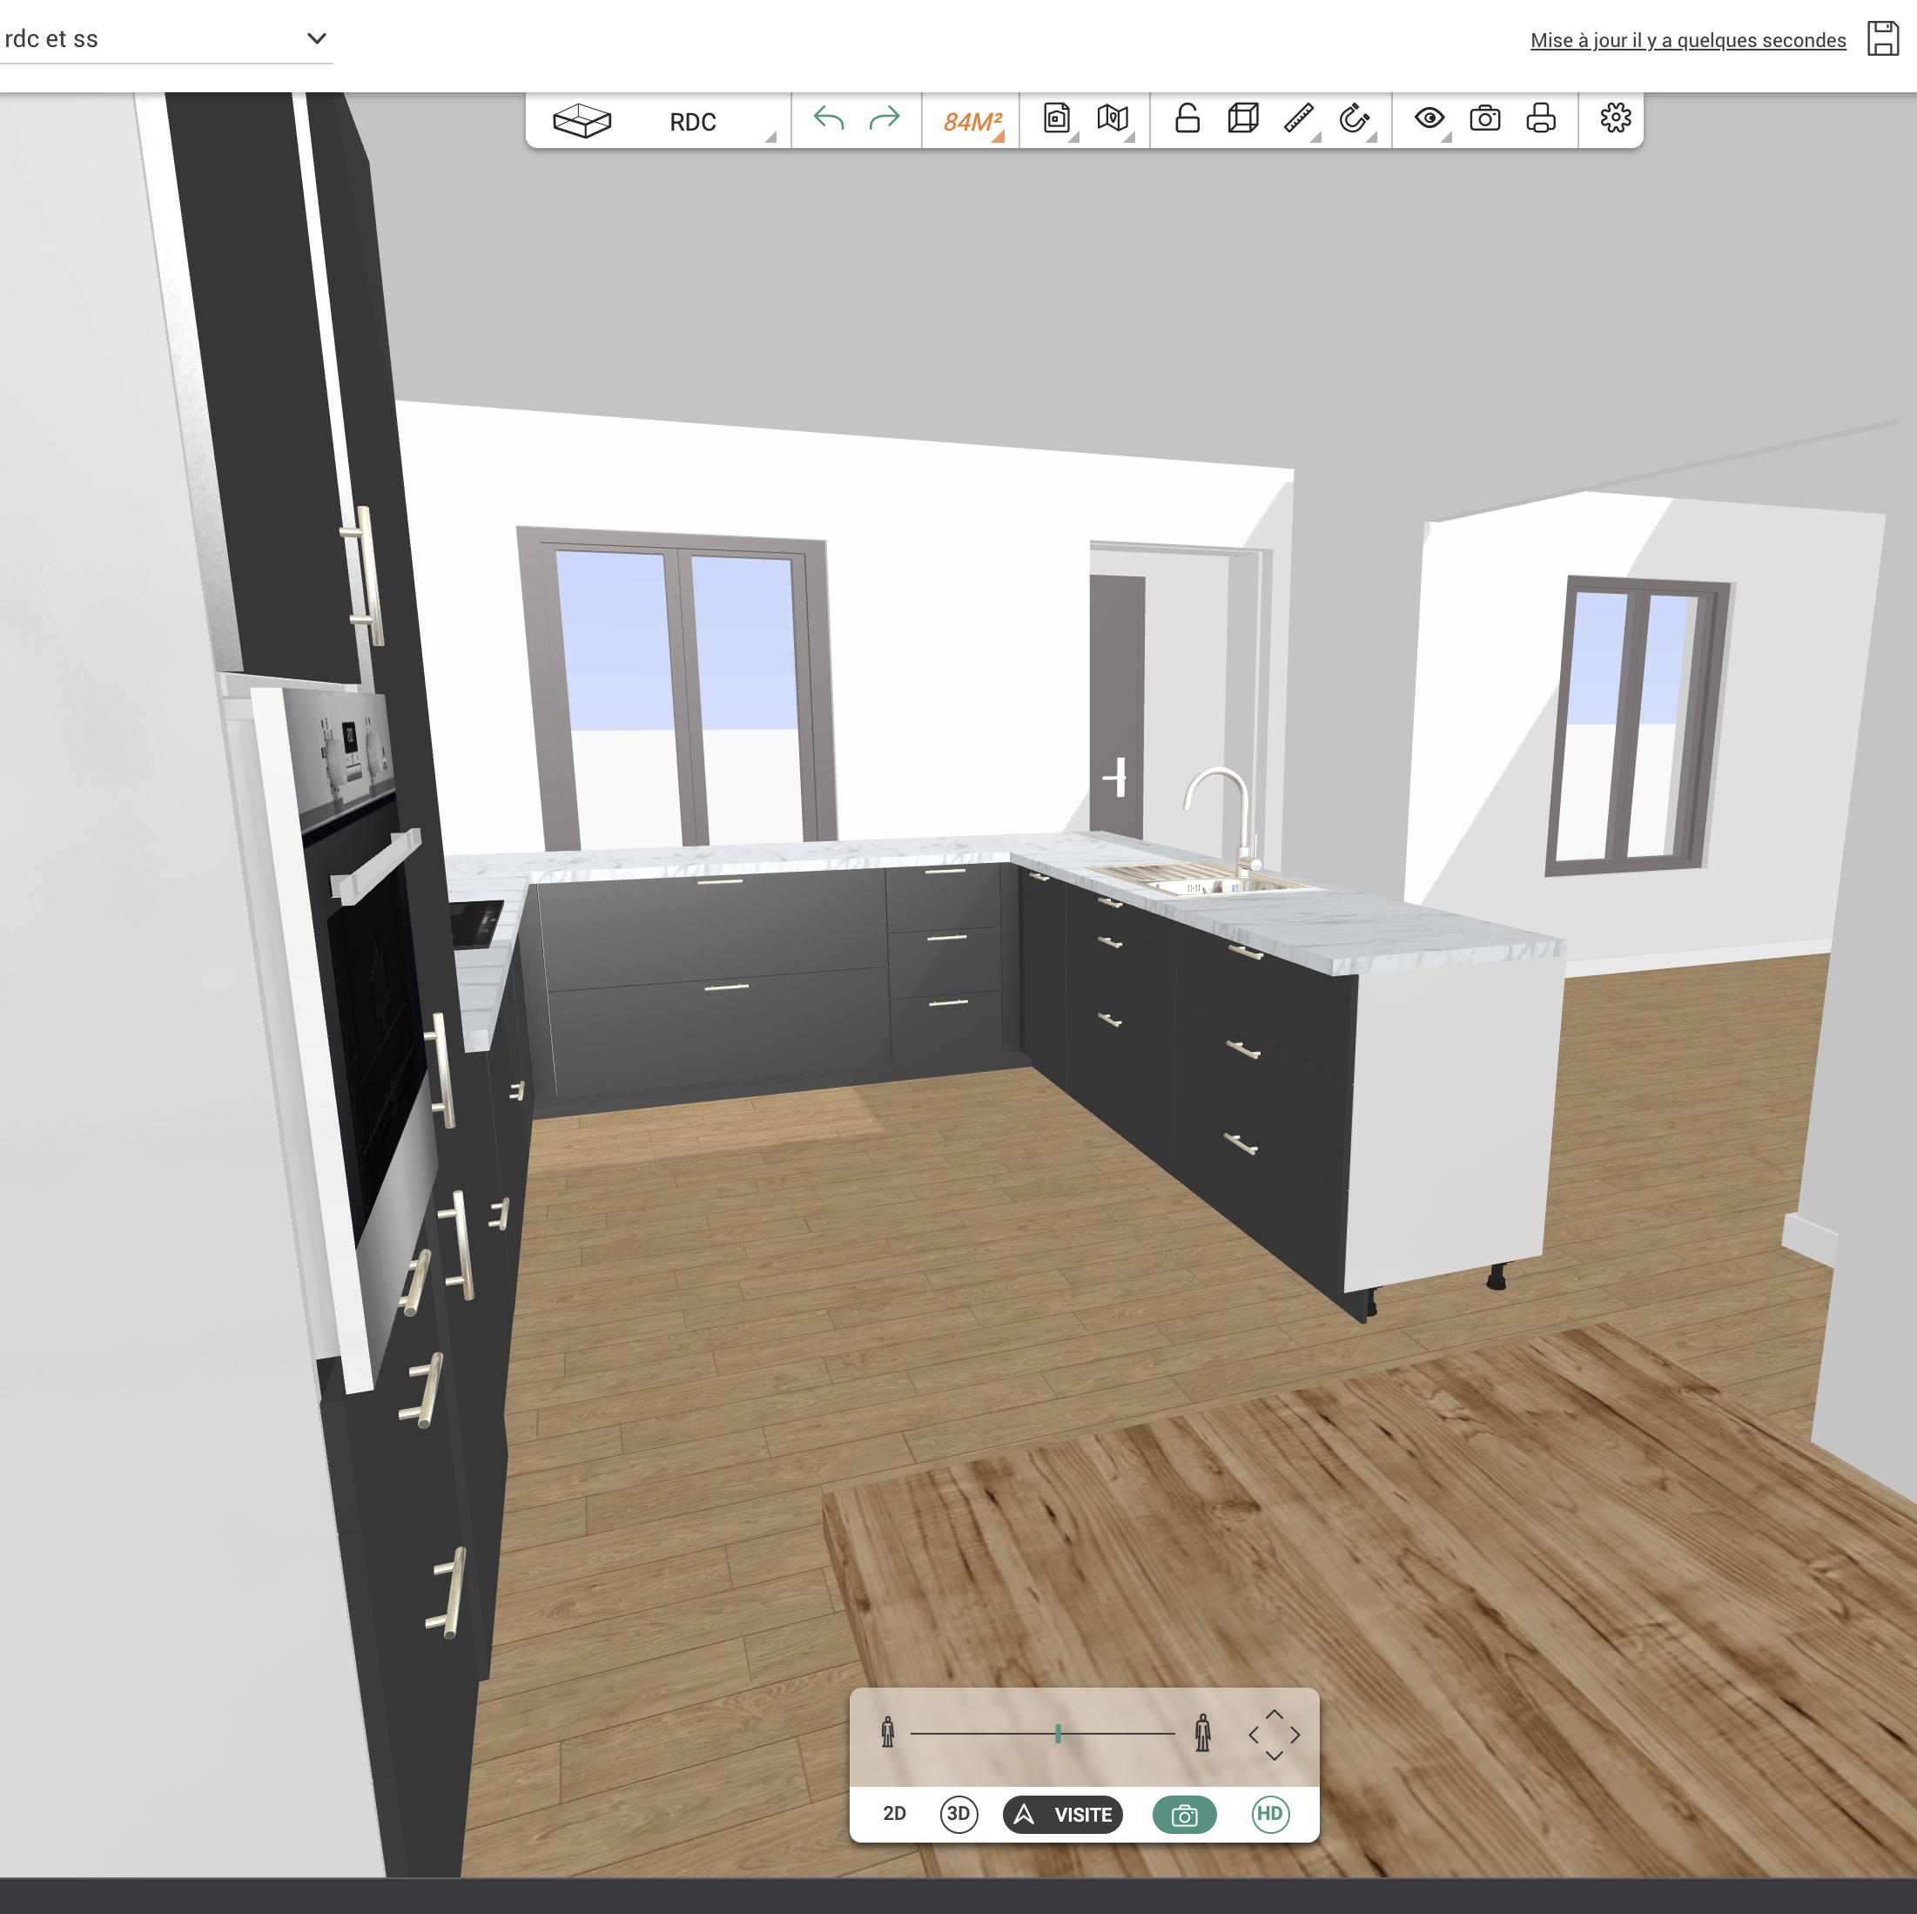Toggle visibility options with eye icon
This screenshot has height=1914, width=1917.
1429,119
